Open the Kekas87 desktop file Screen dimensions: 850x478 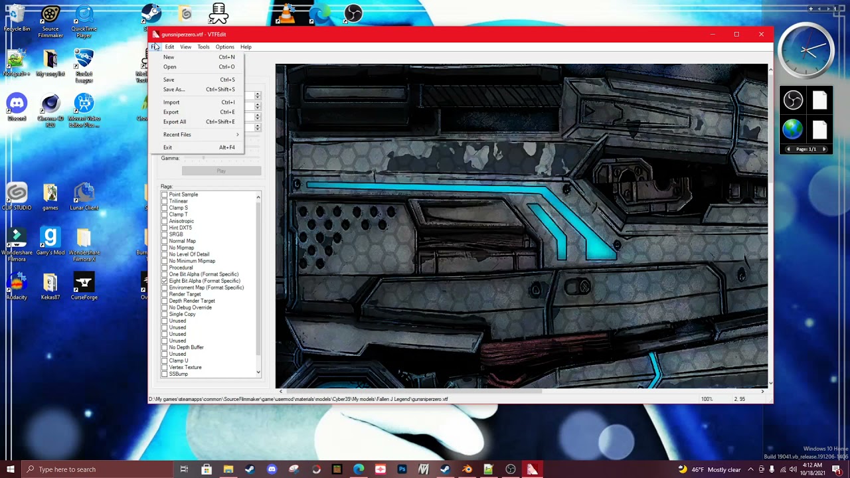click(50, 287)
